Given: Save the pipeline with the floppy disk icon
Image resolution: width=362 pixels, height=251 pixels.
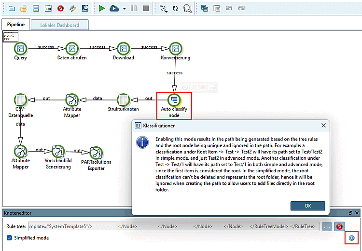Looking at the screenshot, I should (36, 9).
